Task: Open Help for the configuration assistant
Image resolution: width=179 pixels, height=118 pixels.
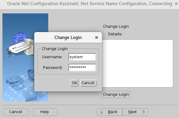Action: [45, 112]
